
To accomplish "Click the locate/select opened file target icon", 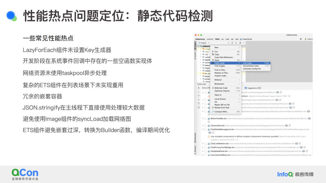I will click(229, 43).
